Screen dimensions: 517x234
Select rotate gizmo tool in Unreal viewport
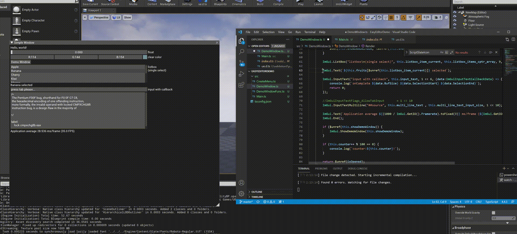[368, 17]
